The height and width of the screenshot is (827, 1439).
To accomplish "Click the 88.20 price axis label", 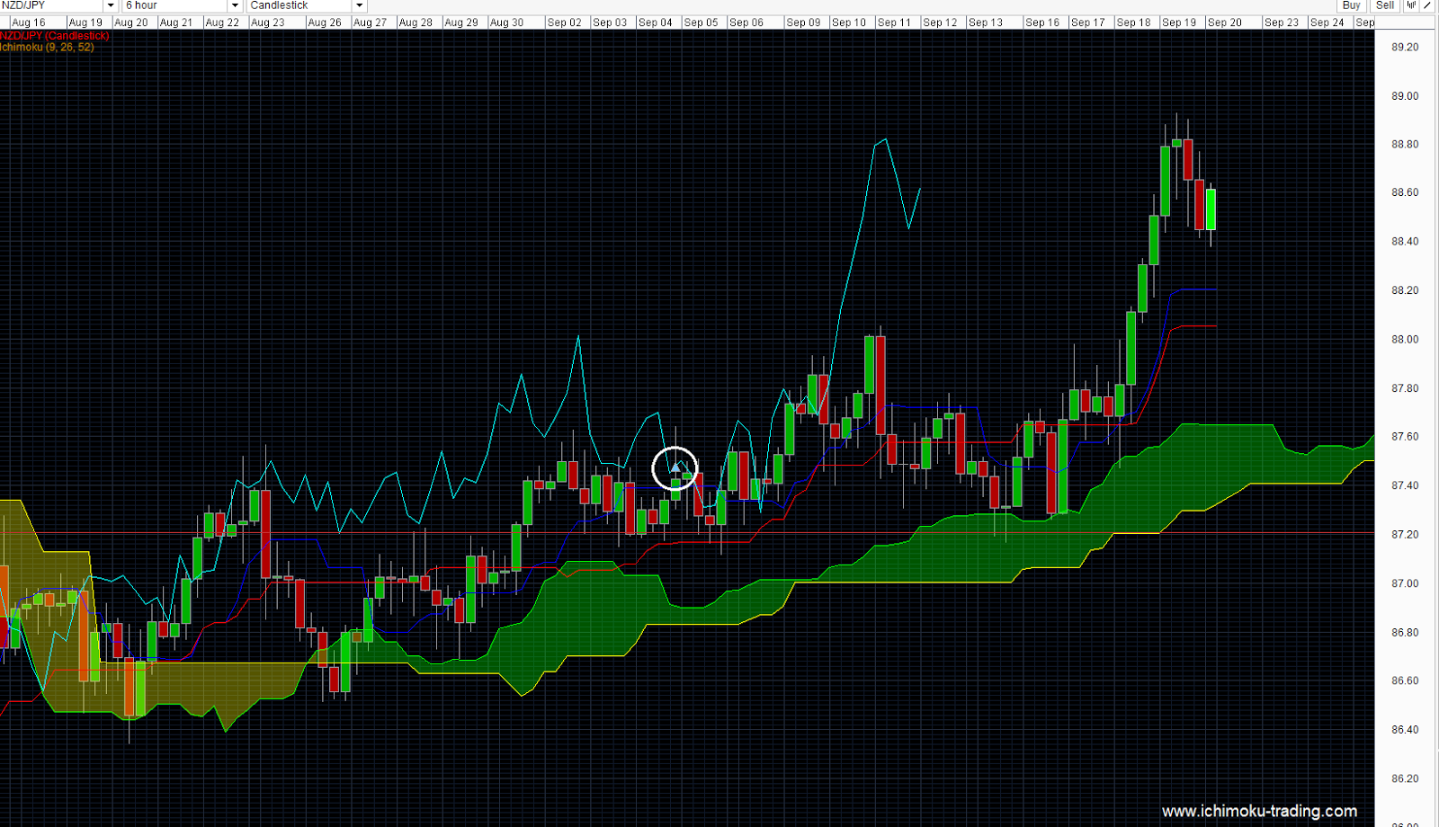I will [1405, 290].
